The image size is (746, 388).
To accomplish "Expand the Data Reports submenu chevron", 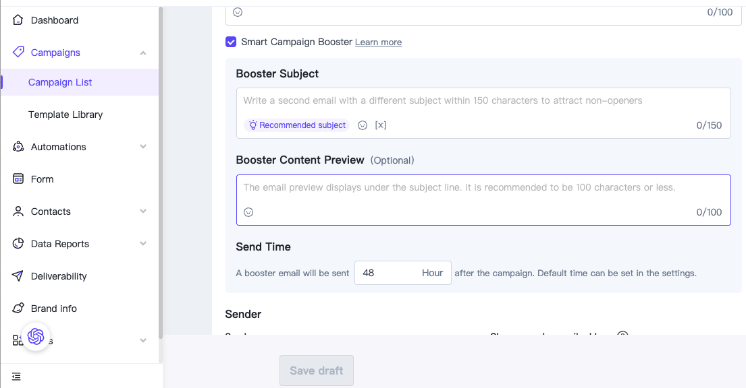I will click(x=143, y=243).
